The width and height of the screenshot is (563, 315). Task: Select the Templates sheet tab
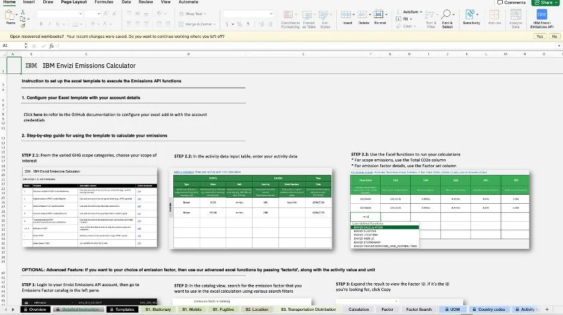[x=123, y=309]
